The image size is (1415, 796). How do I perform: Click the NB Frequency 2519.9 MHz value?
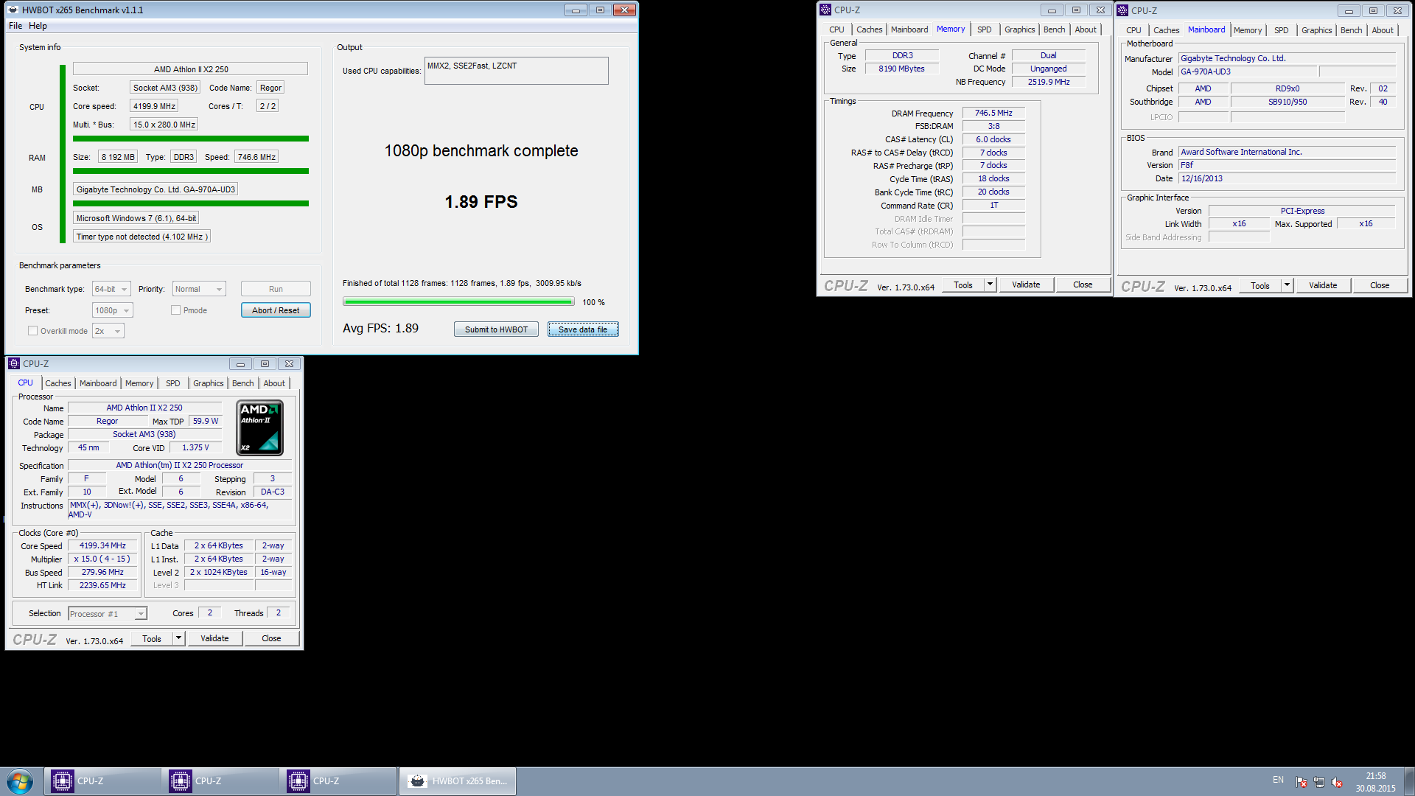(x=1048, y=82)
